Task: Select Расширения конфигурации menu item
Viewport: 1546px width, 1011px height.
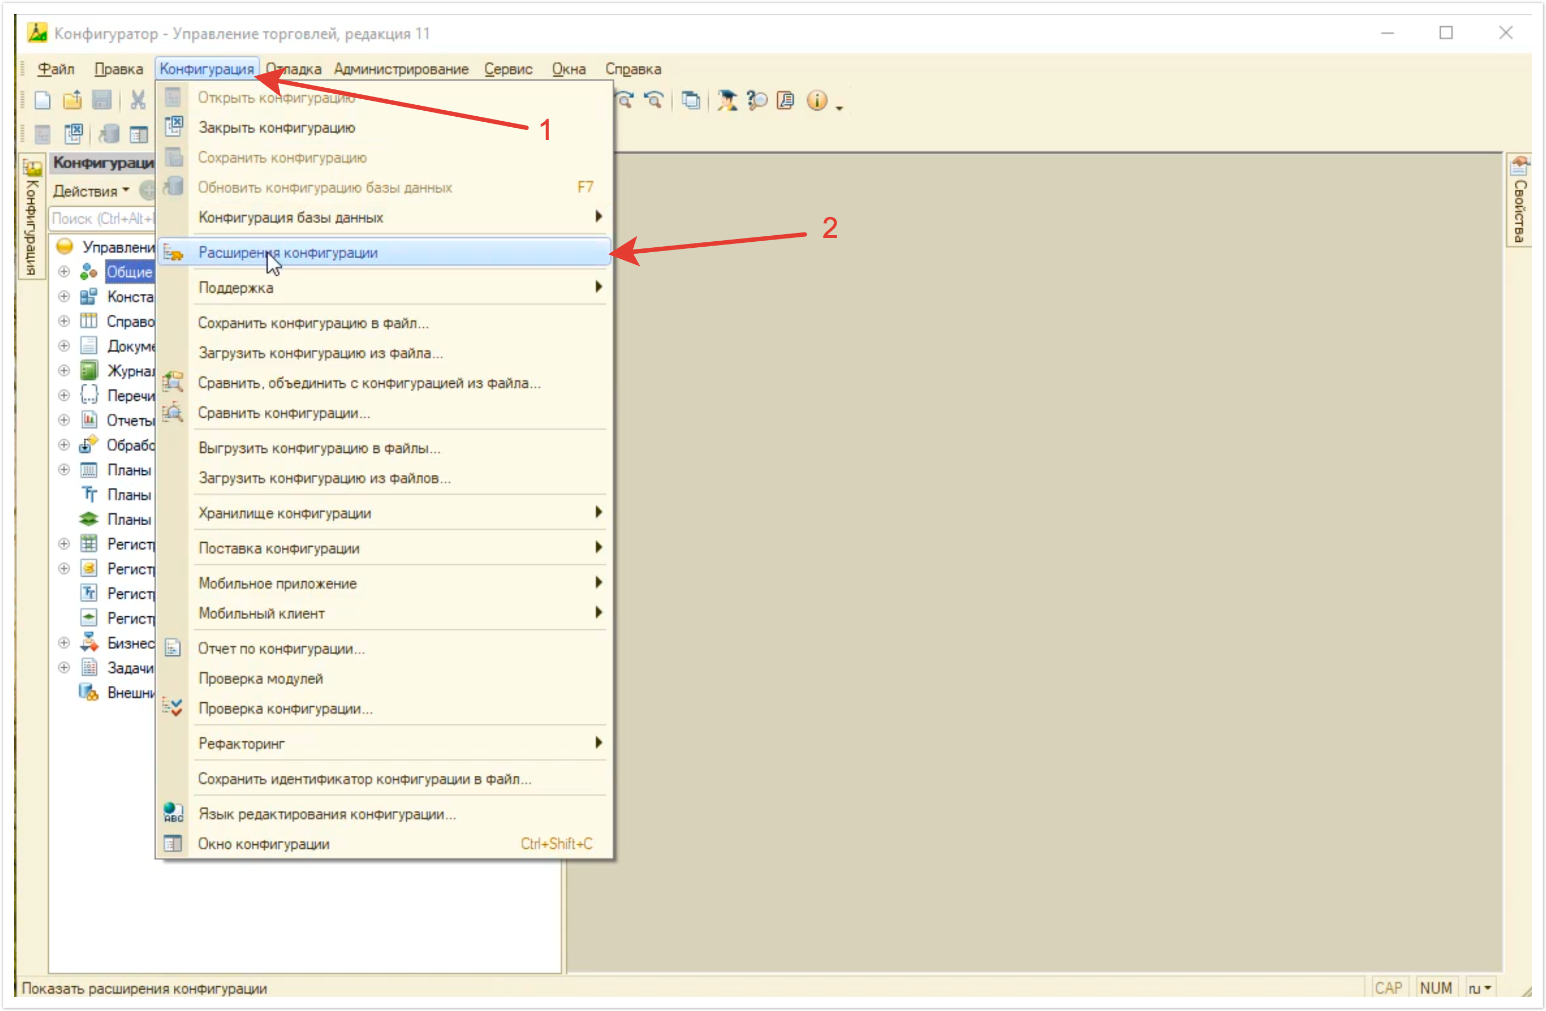Action: pos(288,253)
